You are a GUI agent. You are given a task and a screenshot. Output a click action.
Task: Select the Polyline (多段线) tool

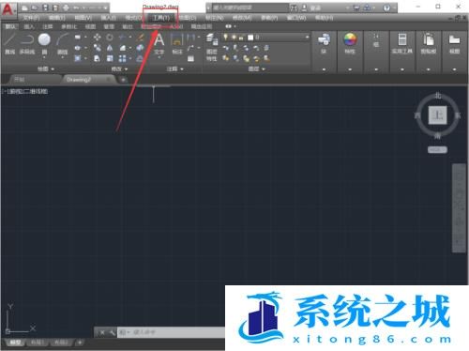(27, 44)
